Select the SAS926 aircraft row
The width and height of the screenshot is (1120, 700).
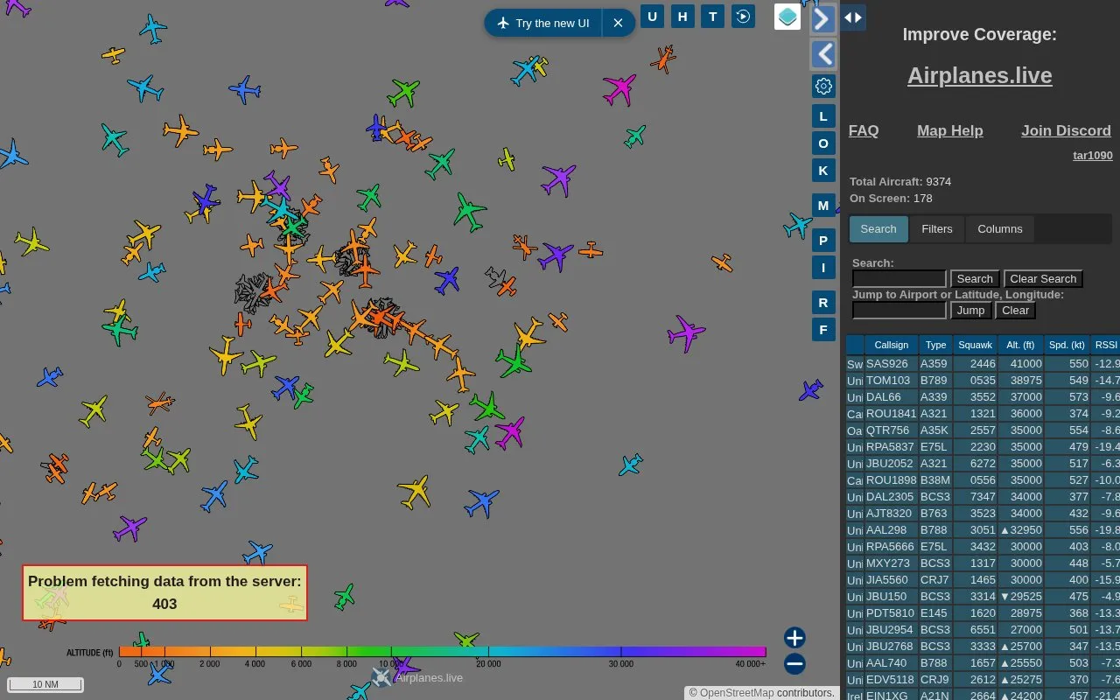983,364
